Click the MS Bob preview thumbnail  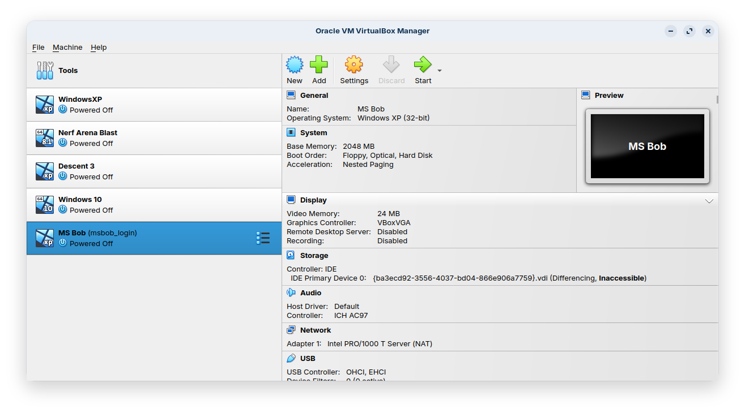[647, 146]
